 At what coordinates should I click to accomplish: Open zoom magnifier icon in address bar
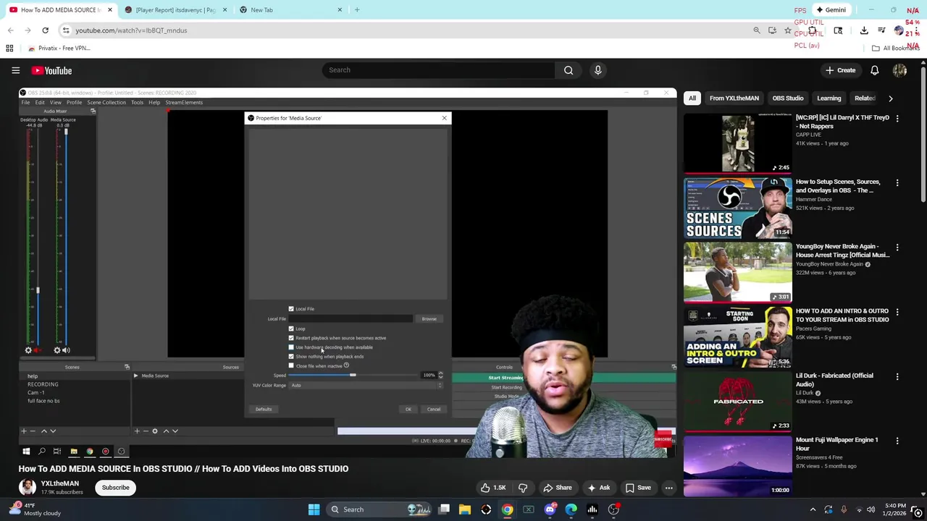[756, 30]
